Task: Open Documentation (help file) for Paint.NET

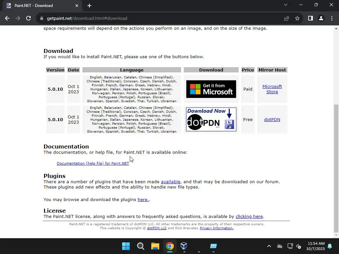Action: pyautogui.click(x=93, y=163)
